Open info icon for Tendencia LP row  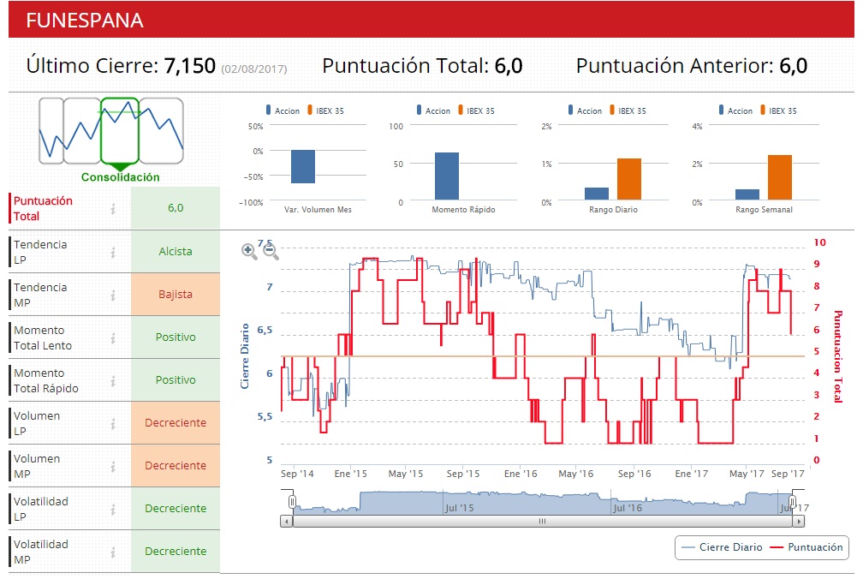[113, 252]
